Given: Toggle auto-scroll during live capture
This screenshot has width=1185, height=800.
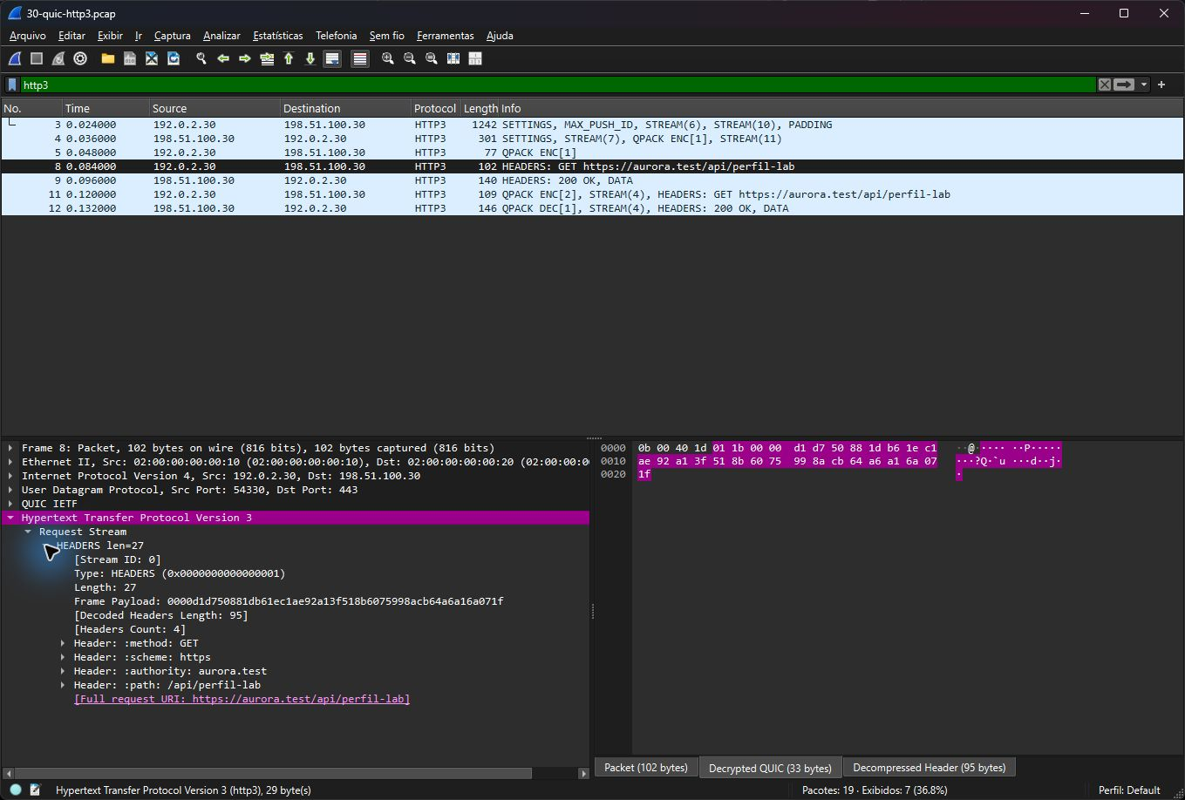Looking at the screenshot, I should tap(332, 58).
